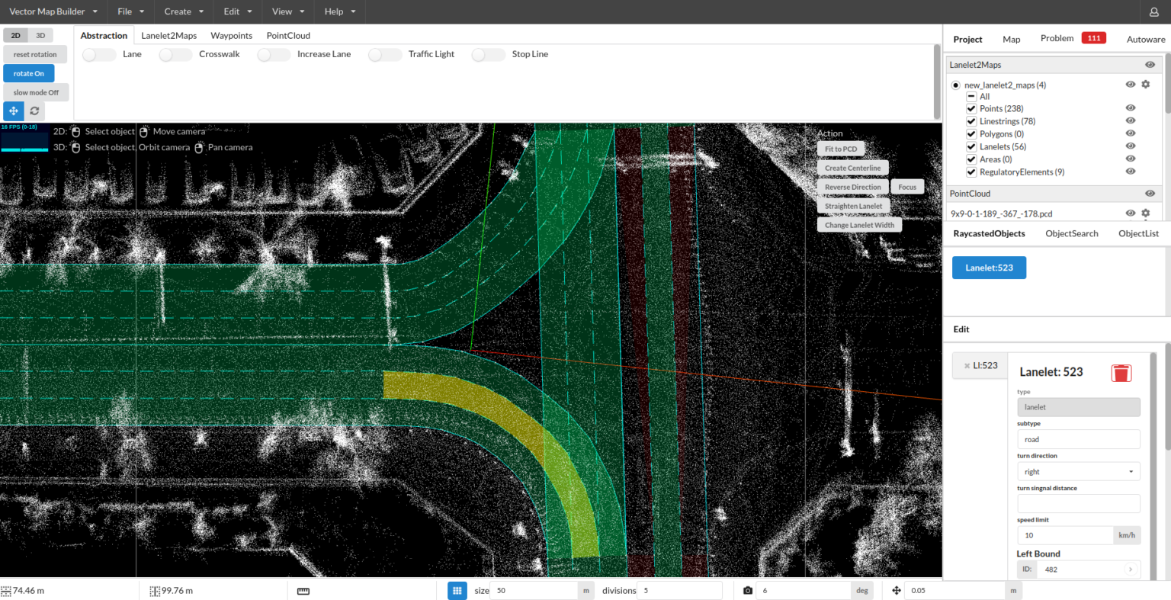Image resolution: width=1171 pixels, height=600 pixels.
Task: Uncheck the Lanelets (56) checkbox
Action: tap(971, 146)
